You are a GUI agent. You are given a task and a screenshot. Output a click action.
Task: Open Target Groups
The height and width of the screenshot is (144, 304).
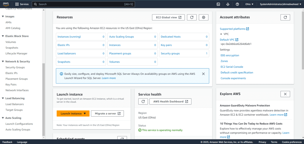[14, 110]
